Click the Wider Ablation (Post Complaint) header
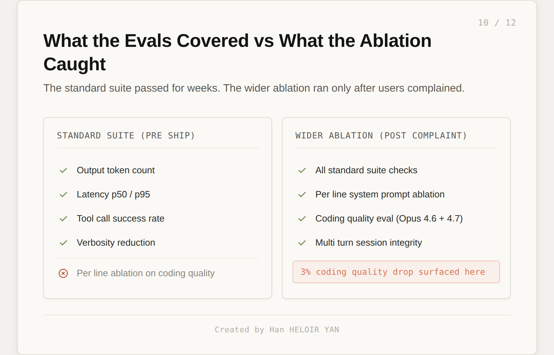Image resolution: width=554 pixels, height=355 pixels. click(381, 136)
